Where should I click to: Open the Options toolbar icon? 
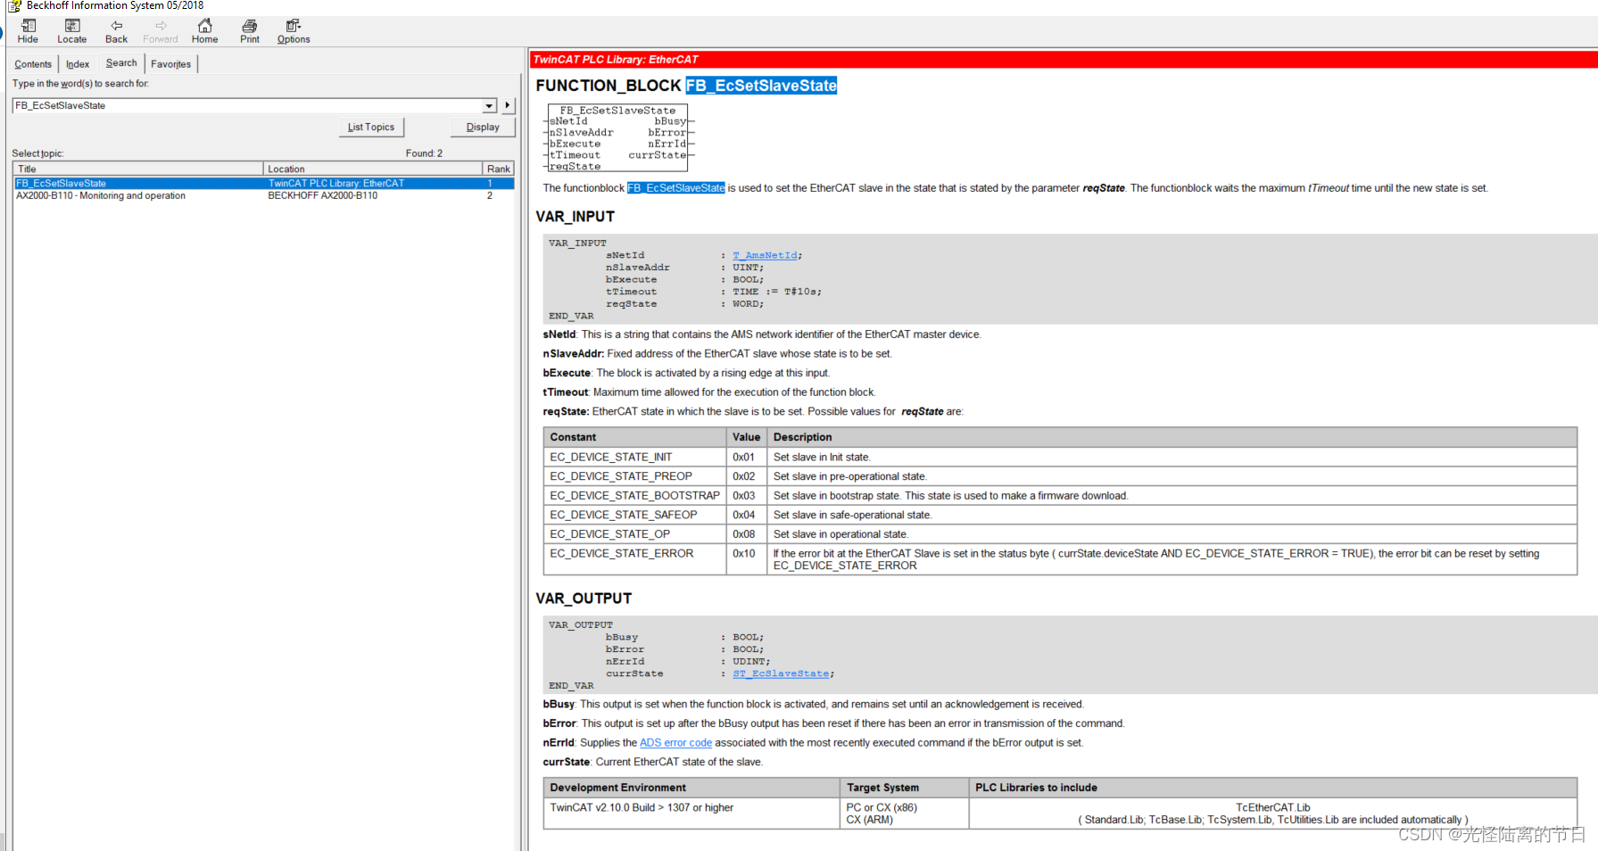(294, 31)
